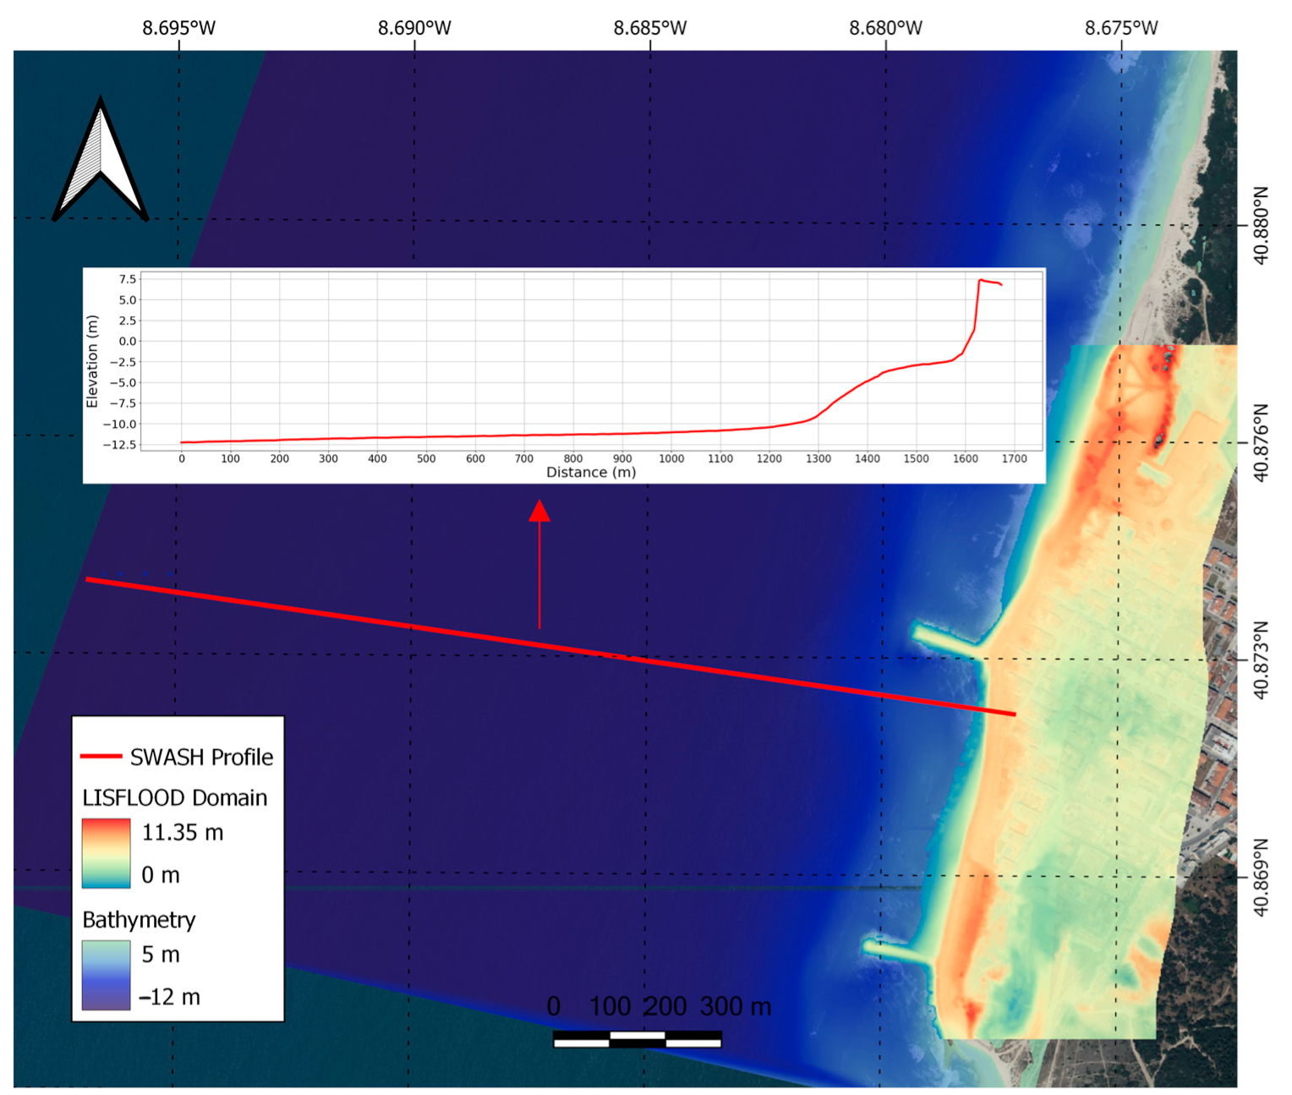This screenshot has width=1292, height=1095.
Task: Click the black and white scale bar
Action: (x=637, y=1039)
